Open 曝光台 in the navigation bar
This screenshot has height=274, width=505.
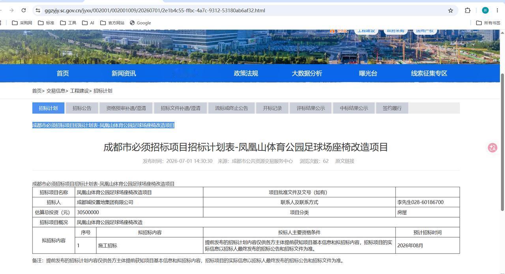[368, 73]
